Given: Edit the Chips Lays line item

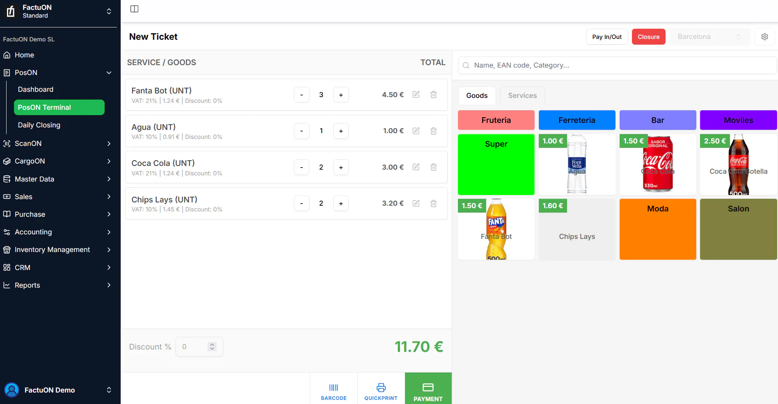Looking at the screenshot, I should click(416, 204).
